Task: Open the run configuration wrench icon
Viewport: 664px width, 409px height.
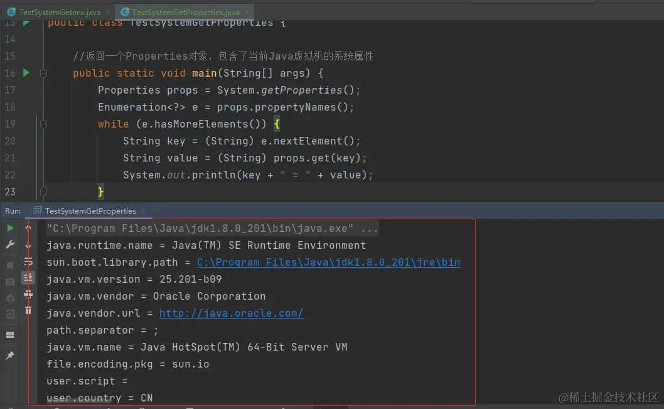Action: click(x=10, y=244)
